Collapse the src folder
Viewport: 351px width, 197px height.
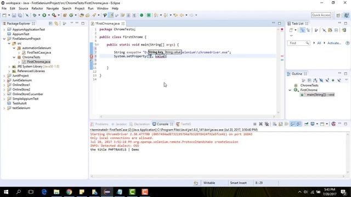click(9, 43)
